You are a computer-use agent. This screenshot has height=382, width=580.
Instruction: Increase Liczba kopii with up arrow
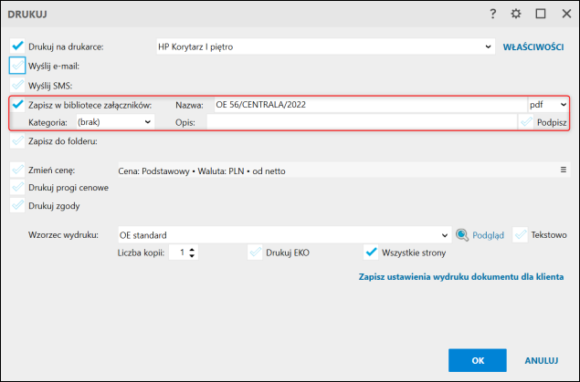pyautogui.click(x=192, y=249)
